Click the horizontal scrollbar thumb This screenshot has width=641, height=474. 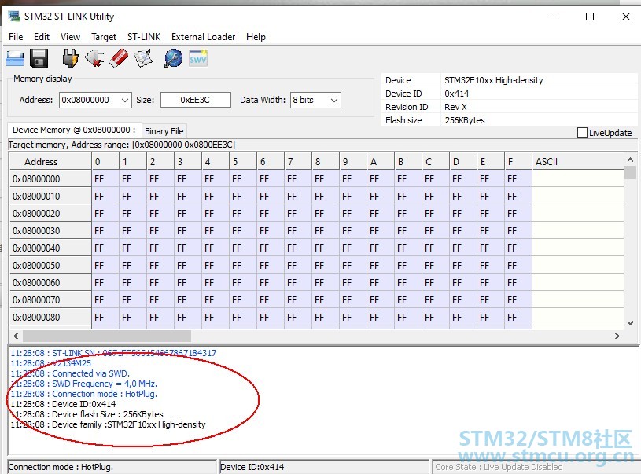pos(107,336)
